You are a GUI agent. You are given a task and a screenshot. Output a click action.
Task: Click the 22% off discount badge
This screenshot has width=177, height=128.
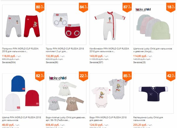pos(84,76)
